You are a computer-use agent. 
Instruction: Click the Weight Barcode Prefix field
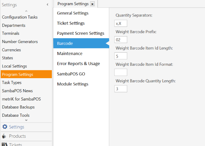[x=121, y=40]
